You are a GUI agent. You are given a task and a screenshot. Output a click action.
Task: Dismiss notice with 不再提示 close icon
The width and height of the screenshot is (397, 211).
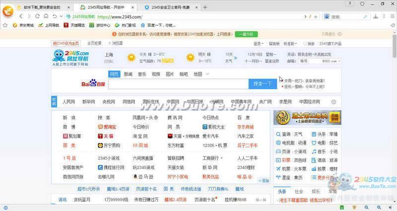click(339, 34)
